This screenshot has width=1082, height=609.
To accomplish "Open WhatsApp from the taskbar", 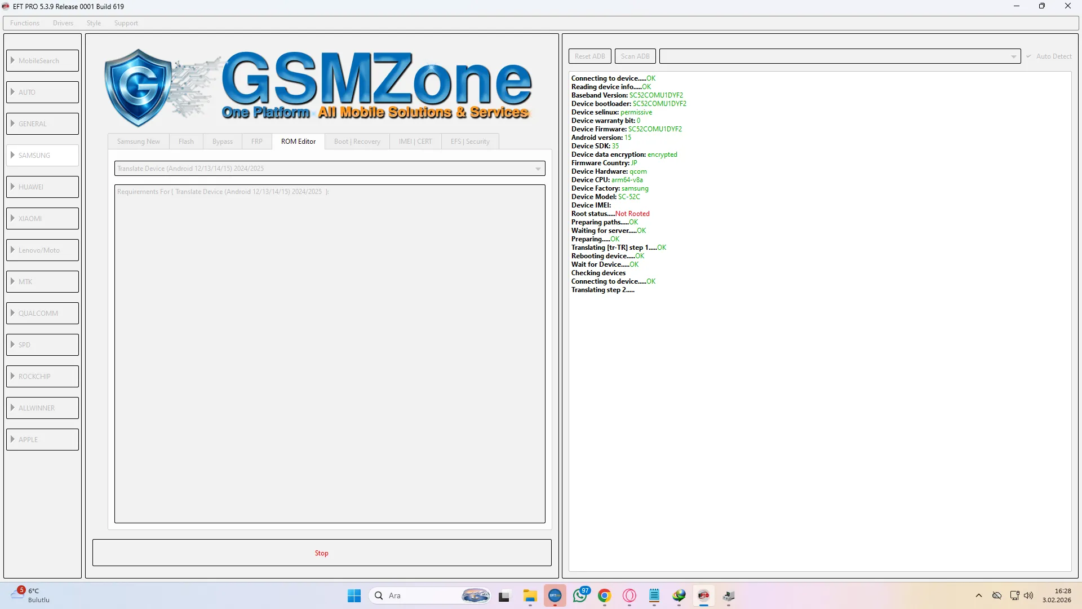I will click(x=580, y=595).
